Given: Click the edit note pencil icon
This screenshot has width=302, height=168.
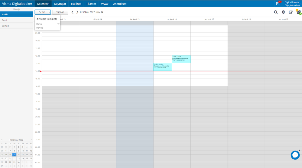Looking at the screenshot, I should coord(291,12).
